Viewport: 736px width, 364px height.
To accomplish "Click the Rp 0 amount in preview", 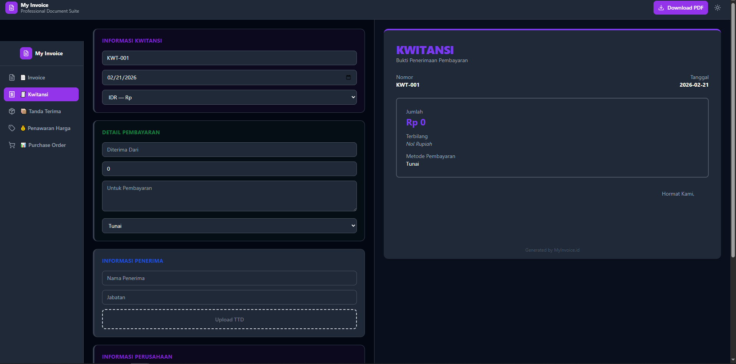I will click(416, 122).
